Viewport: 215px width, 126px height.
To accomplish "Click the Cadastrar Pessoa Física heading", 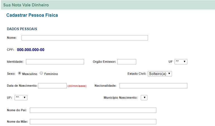I will click(x=32, y=15).
